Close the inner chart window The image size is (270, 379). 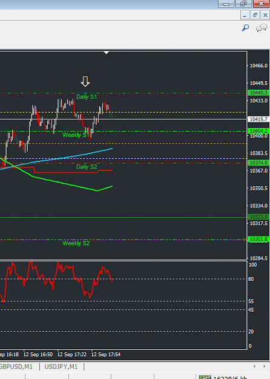265,15
